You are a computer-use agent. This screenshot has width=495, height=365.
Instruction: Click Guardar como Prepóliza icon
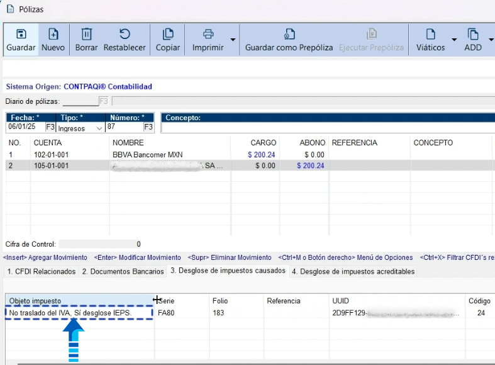(x=289, y=35)
